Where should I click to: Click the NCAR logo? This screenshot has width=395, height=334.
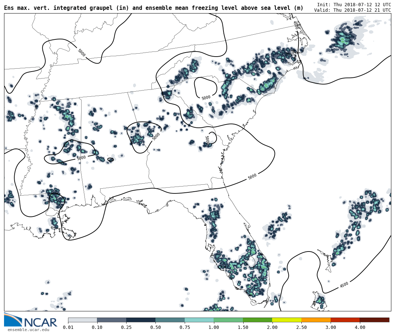click(x=31, y=320)
